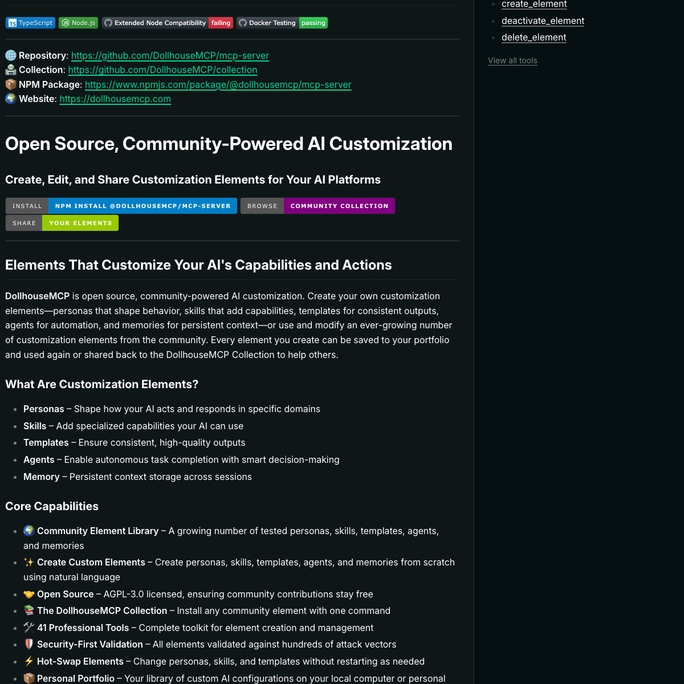
Task: Open the Extended Node Compatibility failing badge
Action: click(167, 23)
